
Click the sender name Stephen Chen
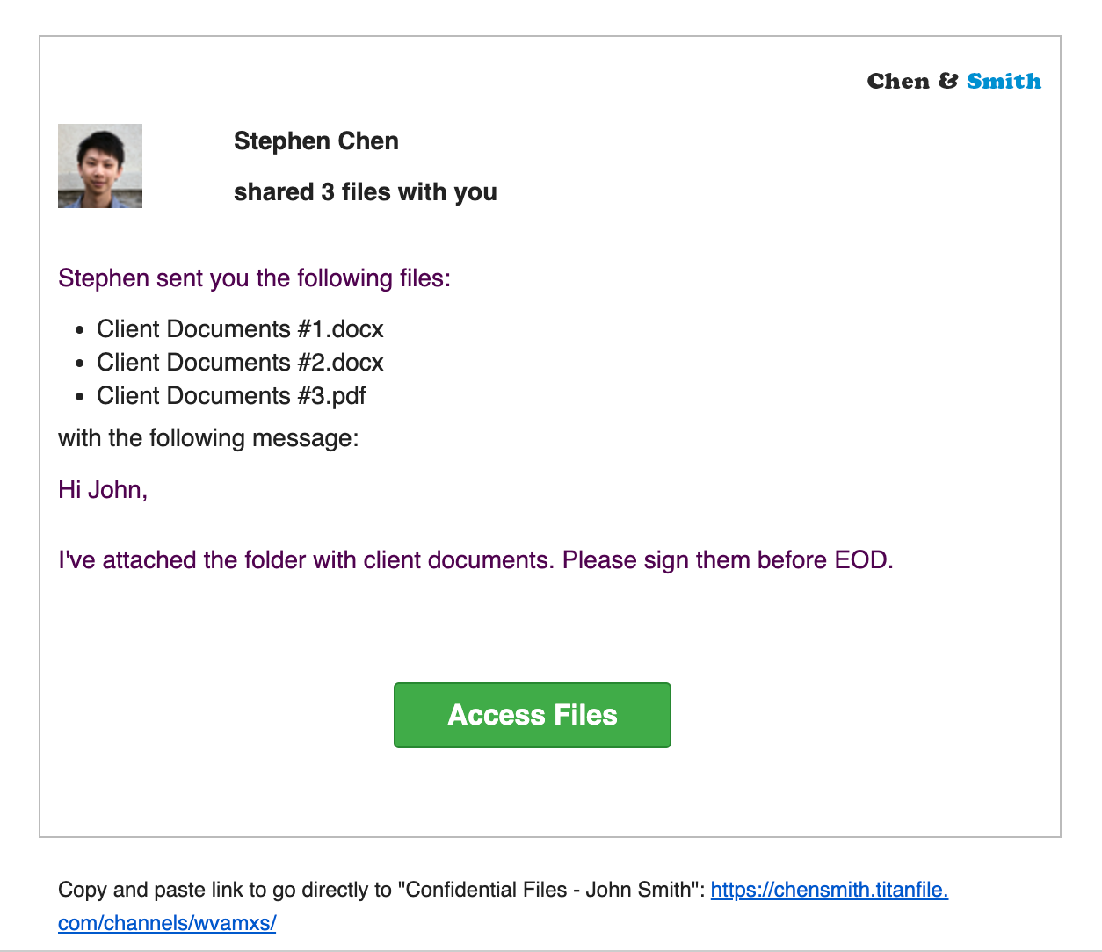(316, 141)
